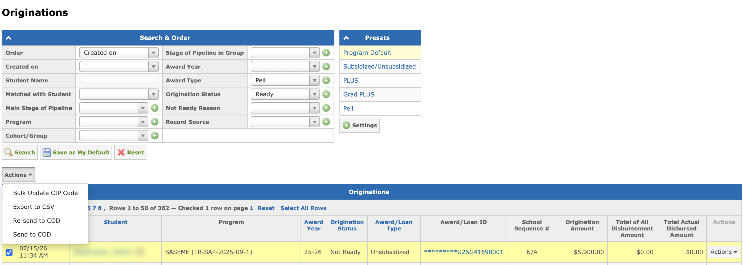Viewport: 743px width, 265px height.
Task: Go to page 7 of results
Action: 94,208
